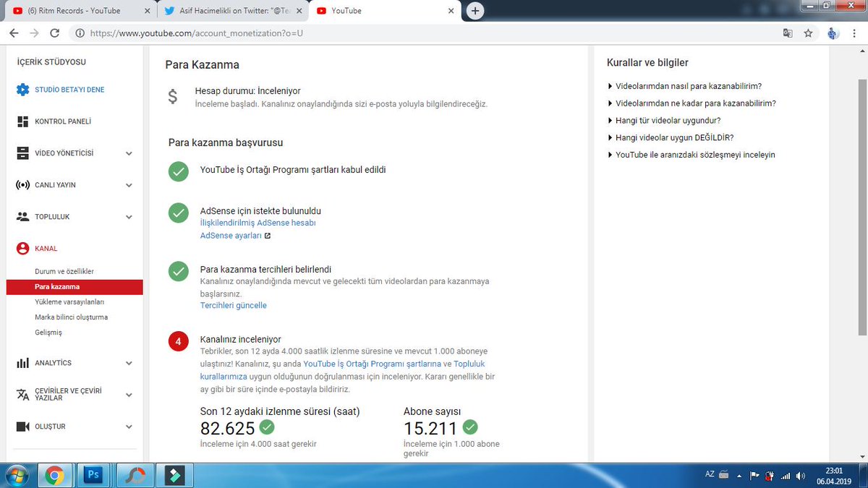Click the green Filmora icon in taskbar
Screen dimensions: 868x488
[x=174, y=475]
